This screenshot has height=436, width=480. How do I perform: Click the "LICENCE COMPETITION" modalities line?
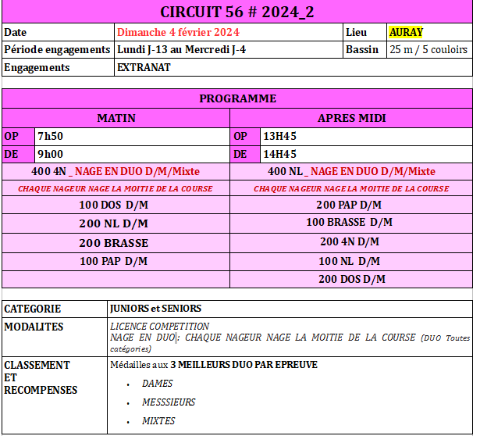(x=160, y=326)
